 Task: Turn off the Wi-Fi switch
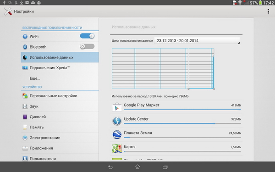(87, 36)
